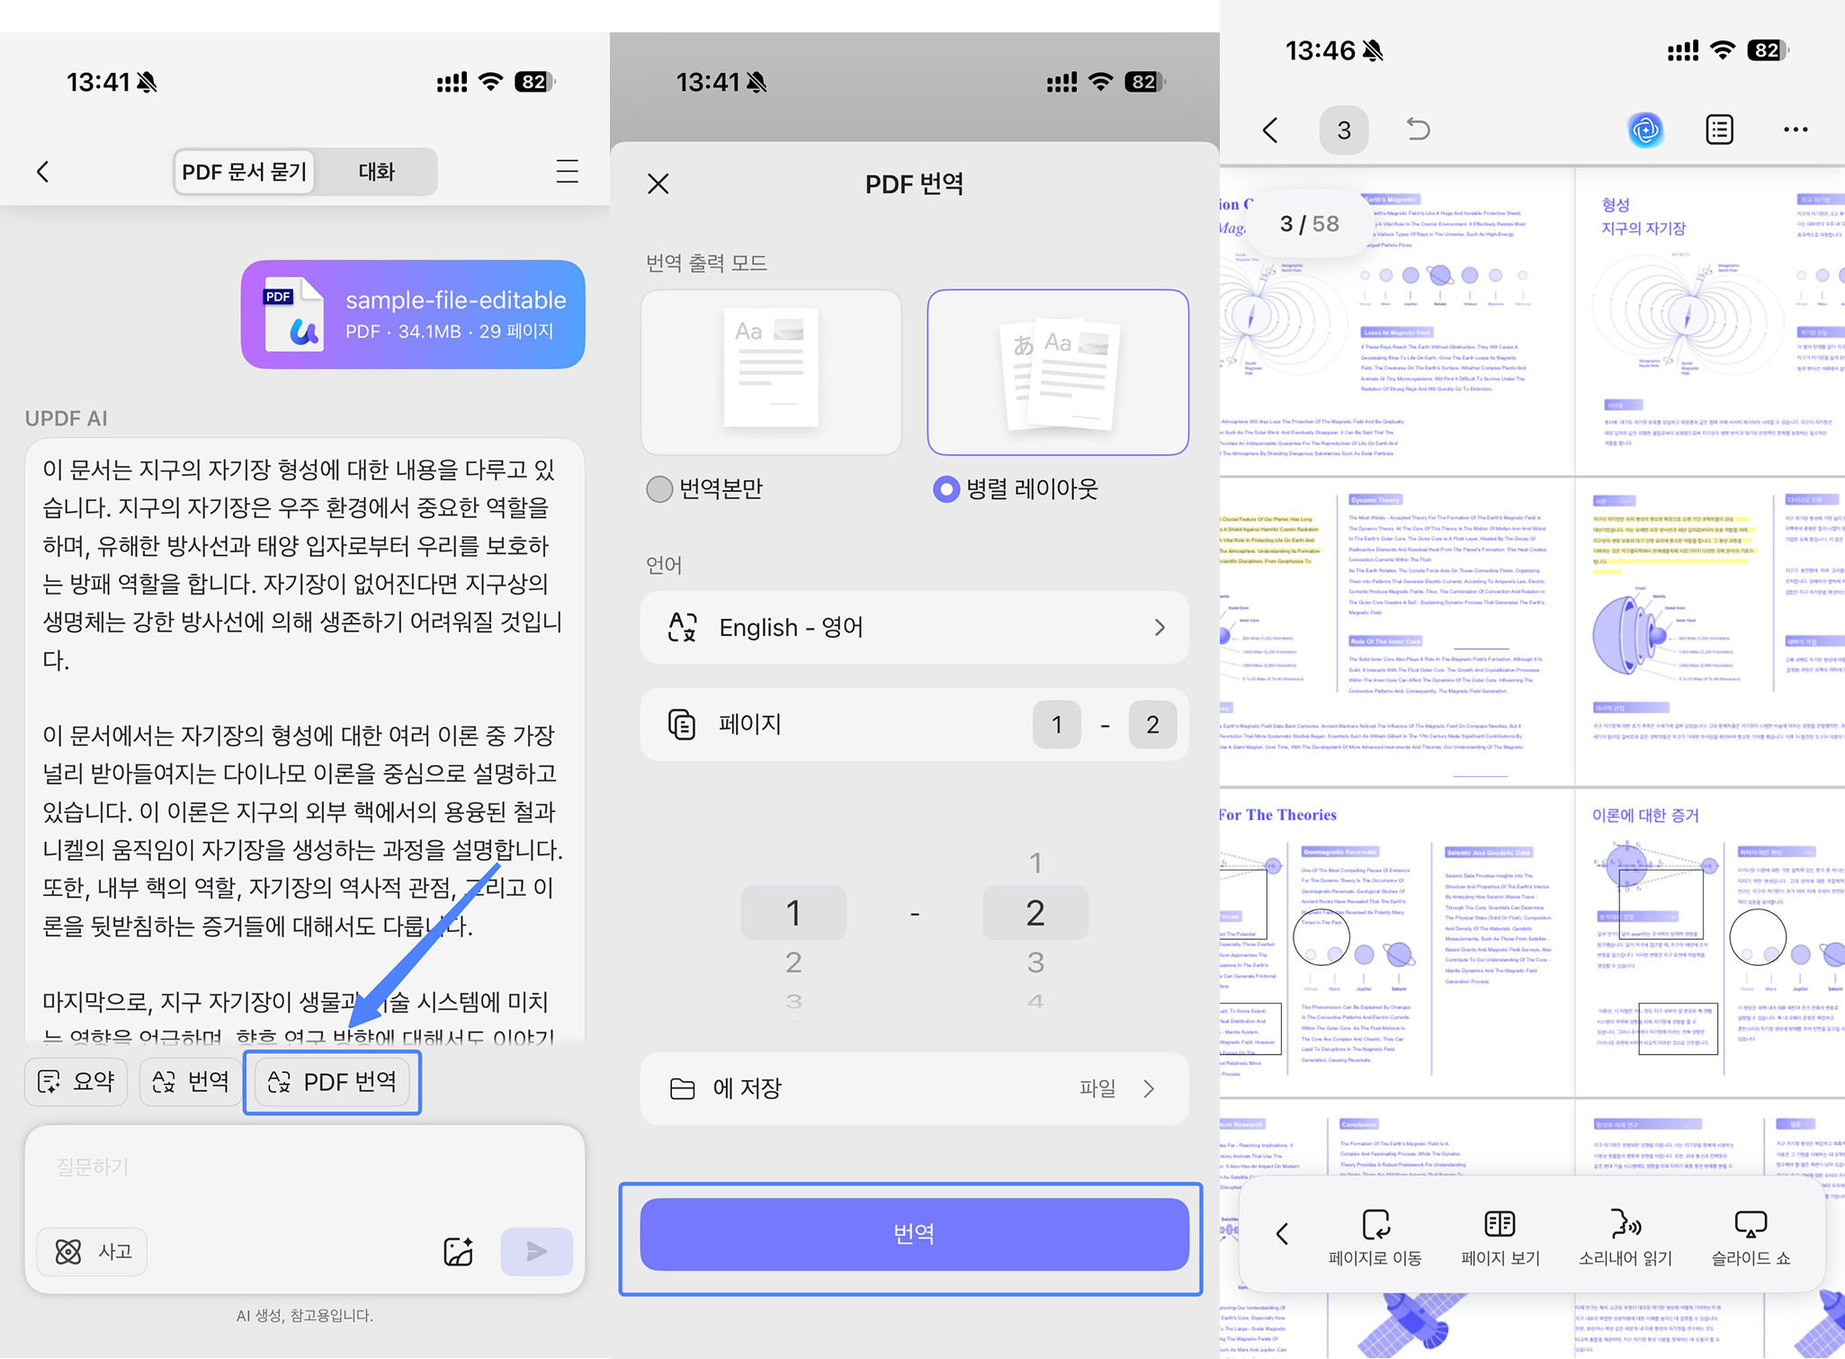Image resolution: width=1845 pixels, height=1359 pixels.
Task: Tap the 요약 summarize button
Action: pyautogui.click(x=76, y=1082)
